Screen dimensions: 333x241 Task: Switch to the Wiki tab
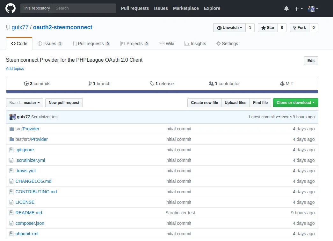[167, 44]
